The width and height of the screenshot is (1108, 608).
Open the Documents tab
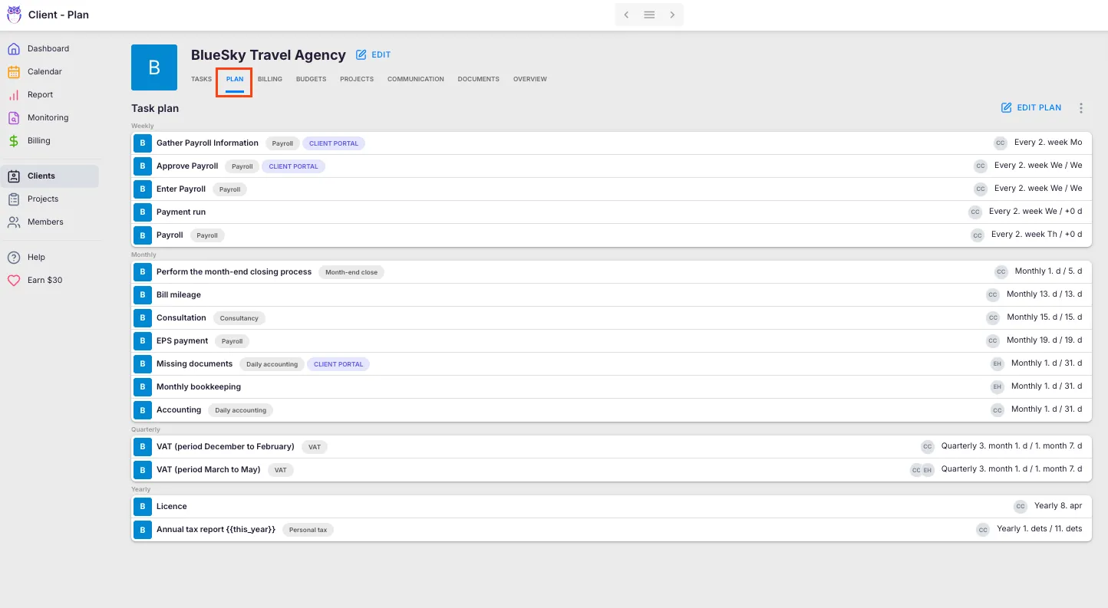[x=478, y=79]
